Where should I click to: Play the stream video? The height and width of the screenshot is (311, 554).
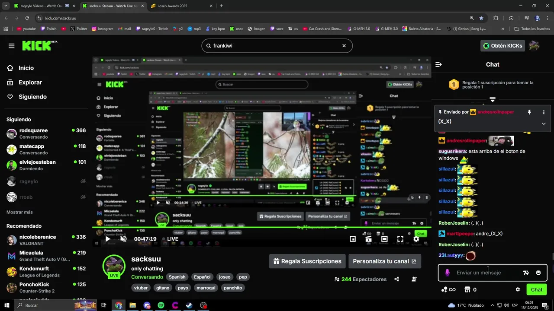108,239
